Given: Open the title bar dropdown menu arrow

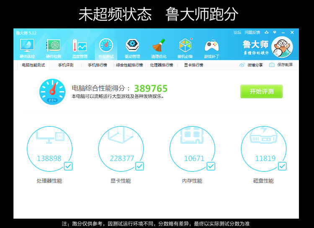Looking at the screenshot, I should [x=275, y=32].
